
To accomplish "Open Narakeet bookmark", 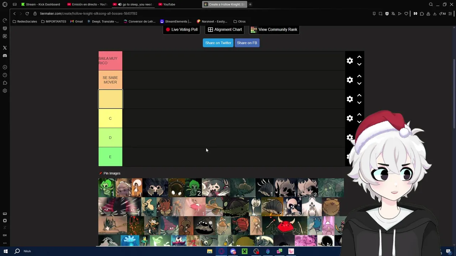I will click(x=212, y=21).
